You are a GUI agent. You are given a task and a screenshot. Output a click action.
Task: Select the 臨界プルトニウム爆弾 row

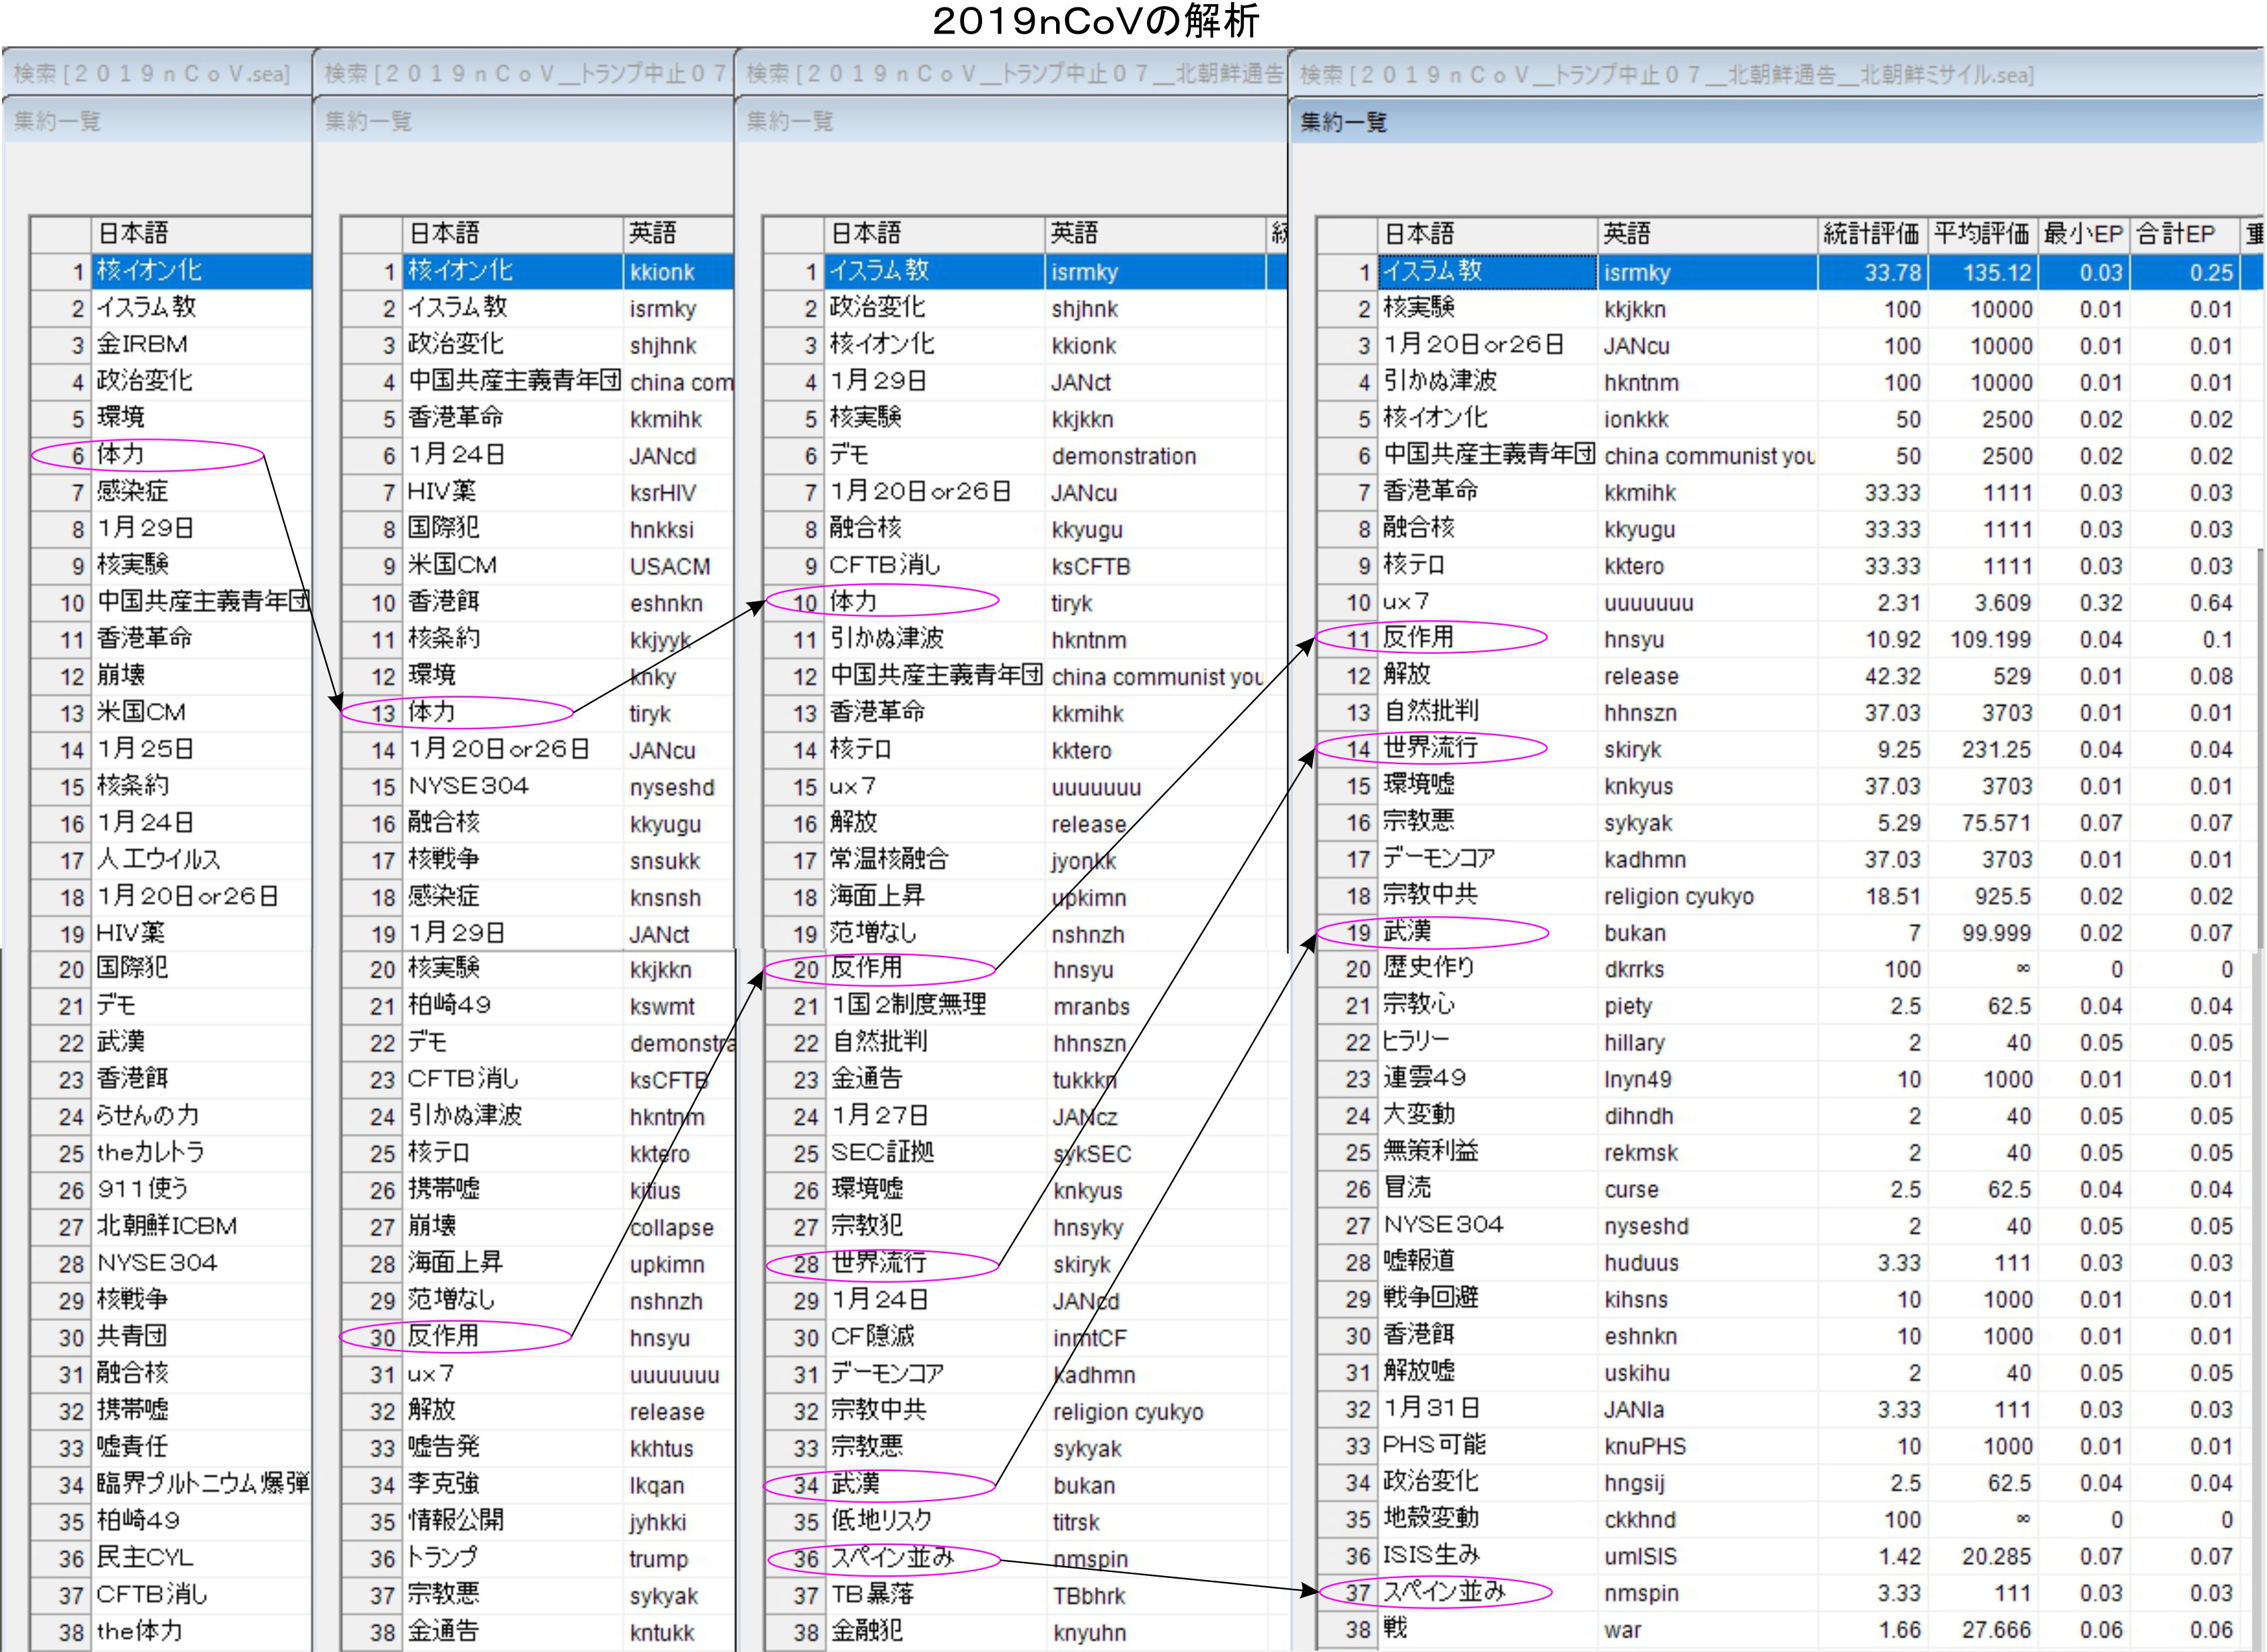pyautogui.click(x=202, y=1484)
